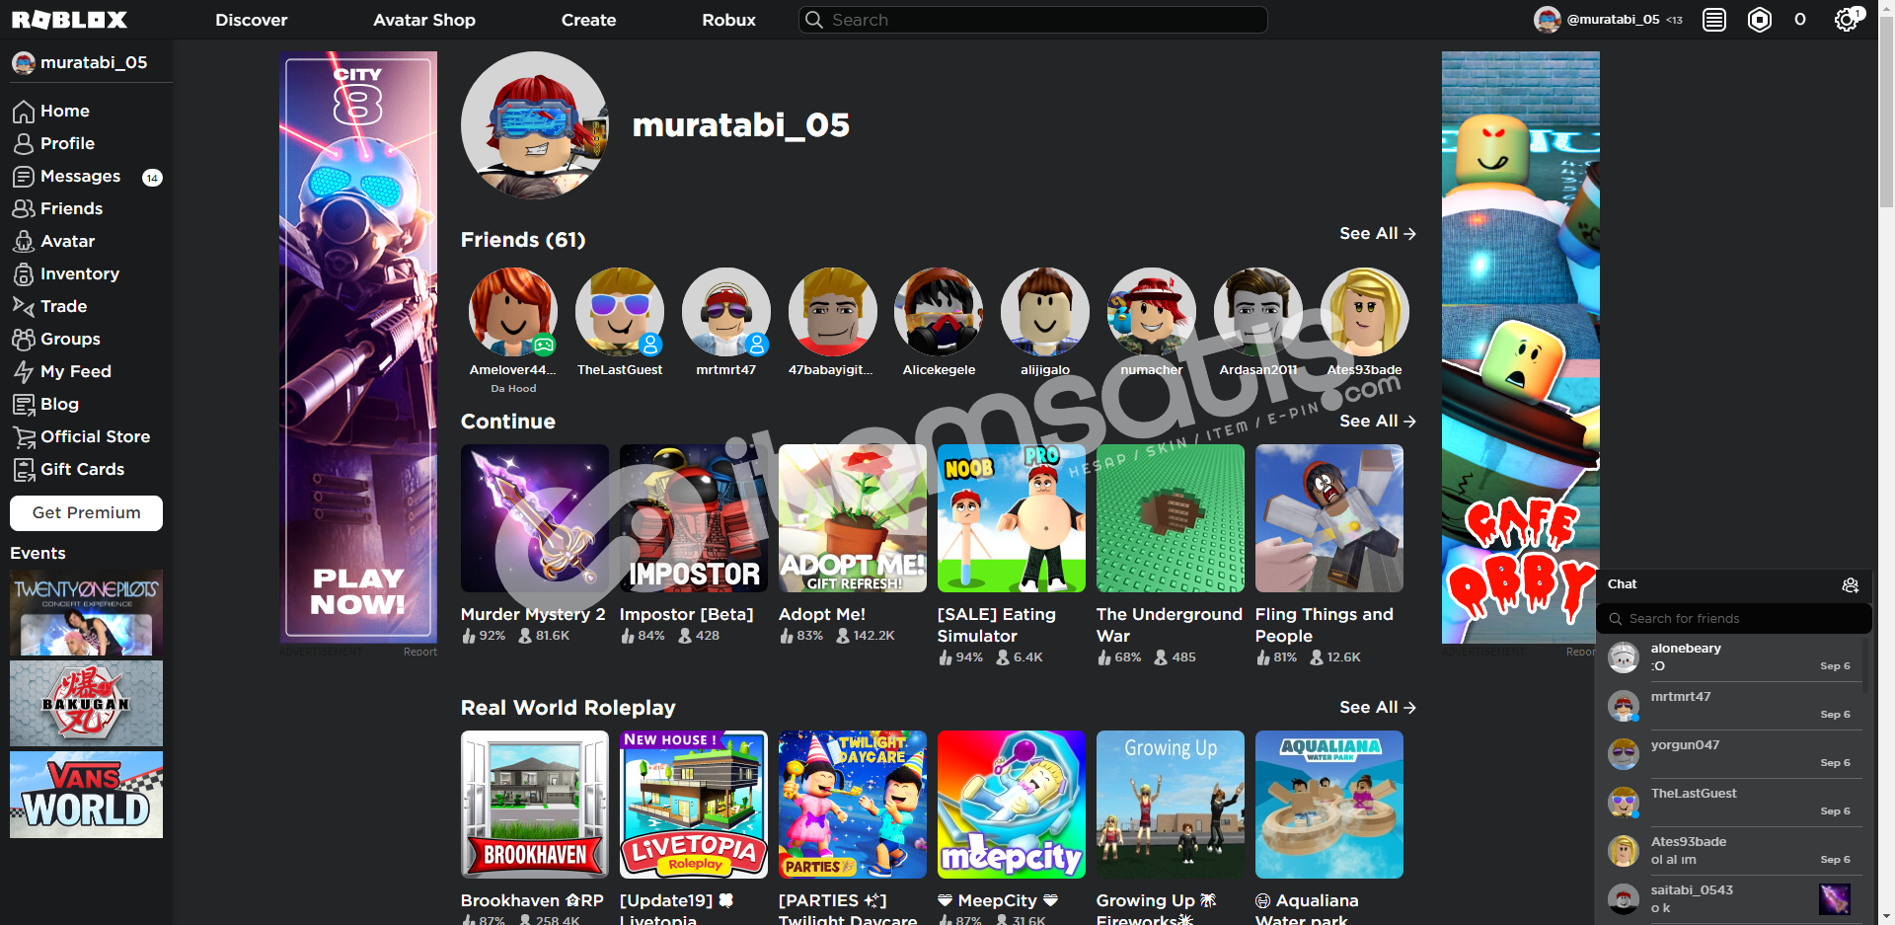Open friend Ates93bade avatar in Friends row
The width and height of the screenshot is (1895, 925).
(1365, 312)
